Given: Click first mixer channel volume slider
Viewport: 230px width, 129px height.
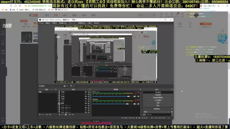Looking at the screenshot, I should [x=112, y=97].
